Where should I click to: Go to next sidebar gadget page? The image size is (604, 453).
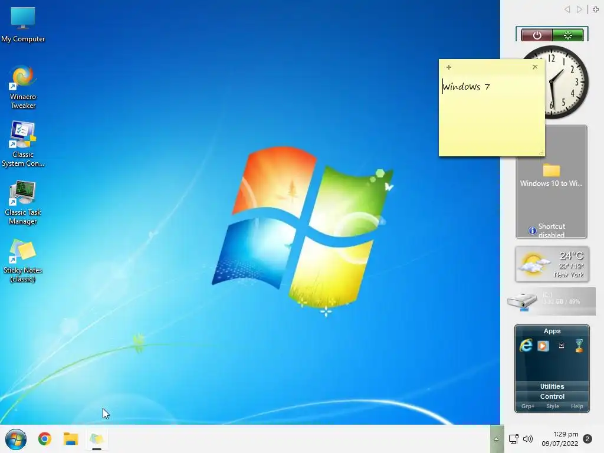pyautogui.click(x=579, y=9)
